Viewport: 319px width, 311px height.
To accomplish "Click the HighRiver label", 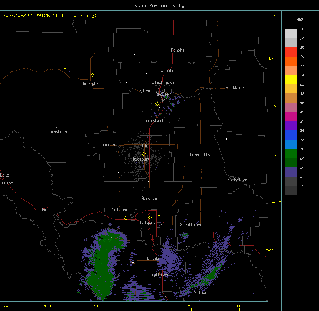I will tap(159, 274).
